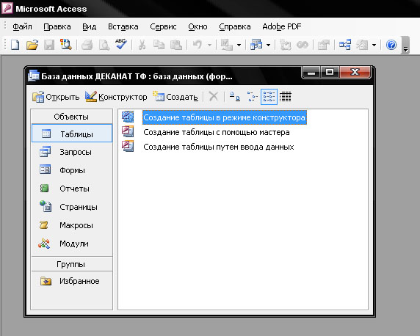Click the Cut scissors icon

pyautogui.click(x=142, y=45)
